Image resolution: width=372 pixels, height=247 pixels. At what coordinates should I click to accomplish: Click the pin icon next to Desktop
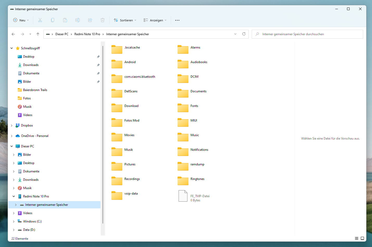[98, 57]
